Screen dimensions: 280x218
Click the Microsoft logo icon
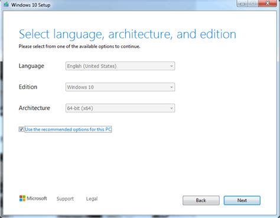point(22,199)
